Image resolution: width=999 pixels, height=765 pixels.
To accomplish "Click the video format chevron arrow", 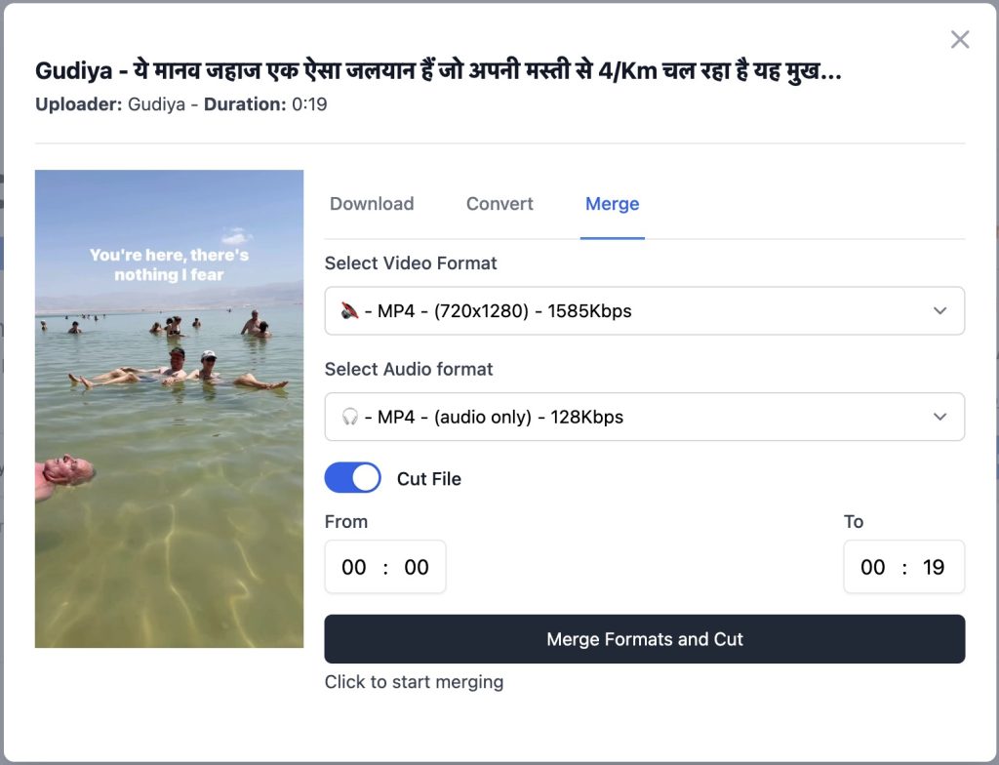I will pos(939,311).
